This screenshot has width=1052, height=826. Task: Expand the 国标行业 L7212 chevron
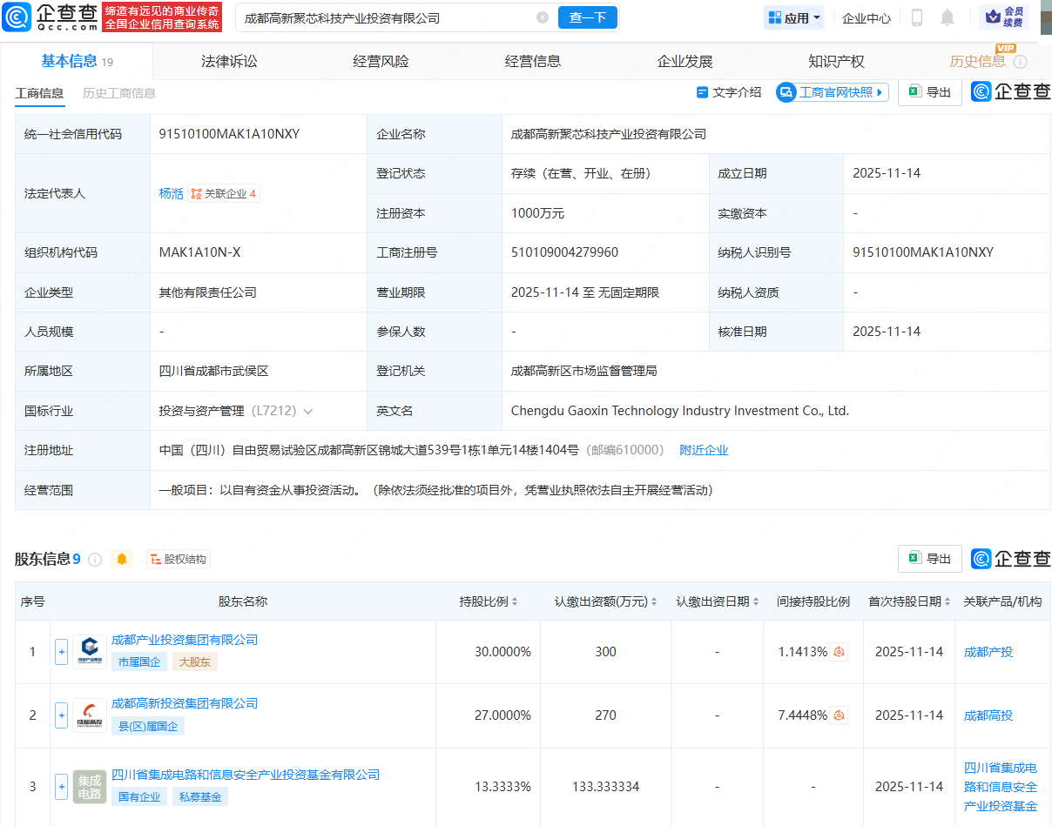(308, 411)
